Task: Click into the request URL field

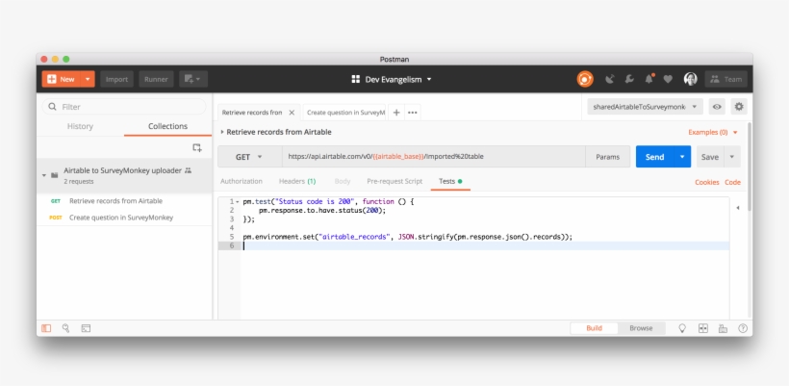Action: (x=434, y=157)
